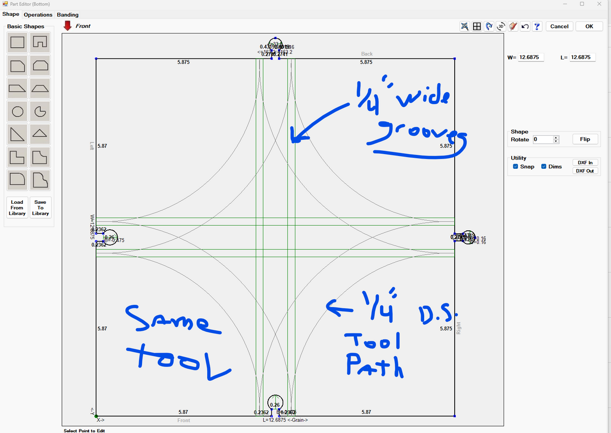Increase the Rotate value with up arrow
Screen dimensions: 611x433
click(x=556, y=137)
